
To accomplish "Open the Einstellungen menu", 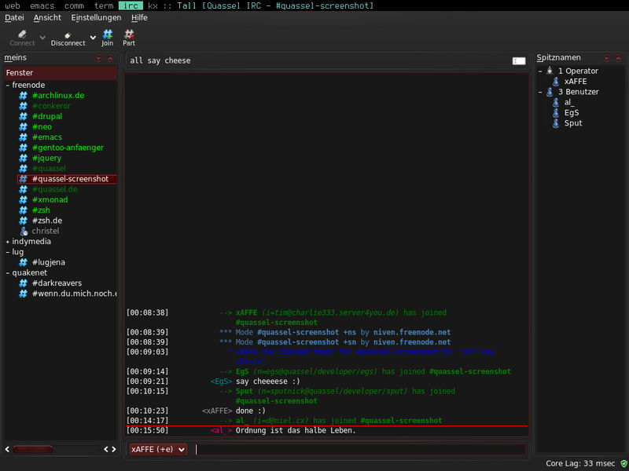I will coord(96,17).
